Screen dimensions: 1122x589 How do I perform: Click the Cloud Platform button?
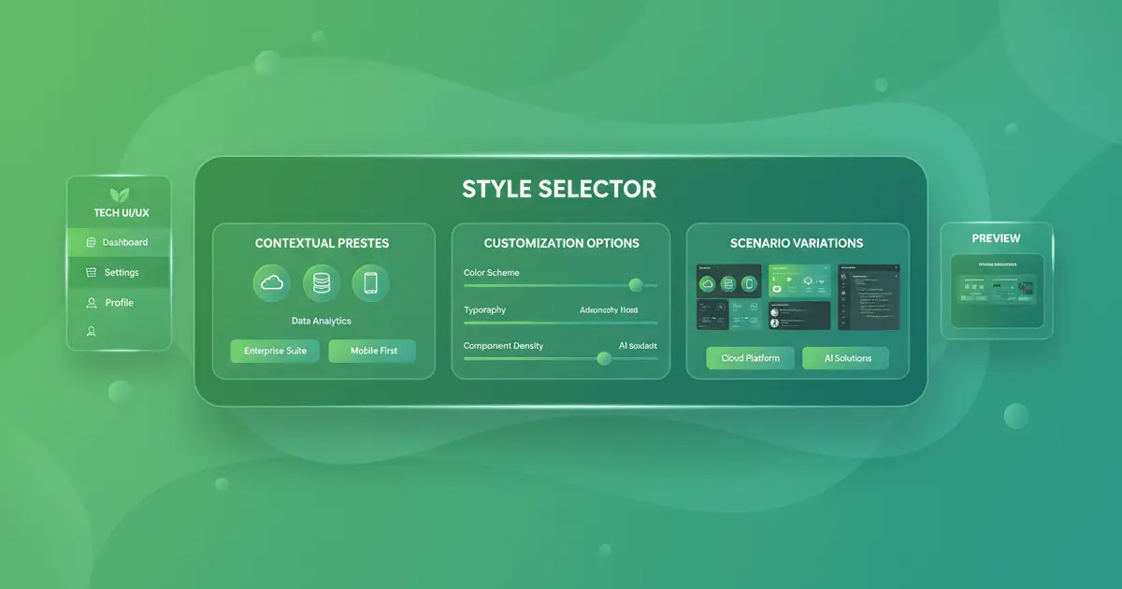[x=749, y=358]
